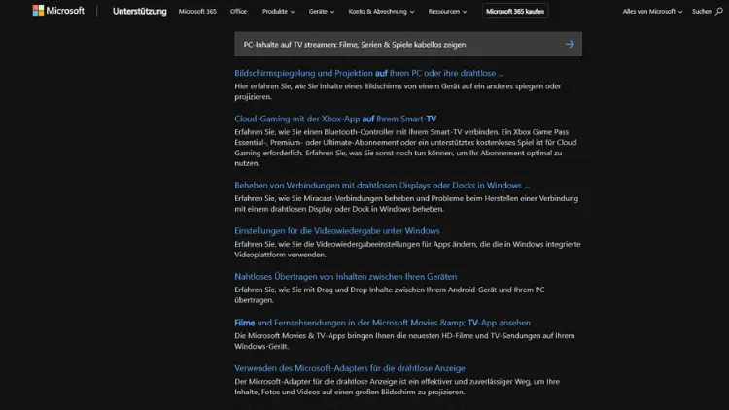Screen dimensions: 729x410
Task: Expand the Alles von Microsoft dropdown
Action: (652, 11)
